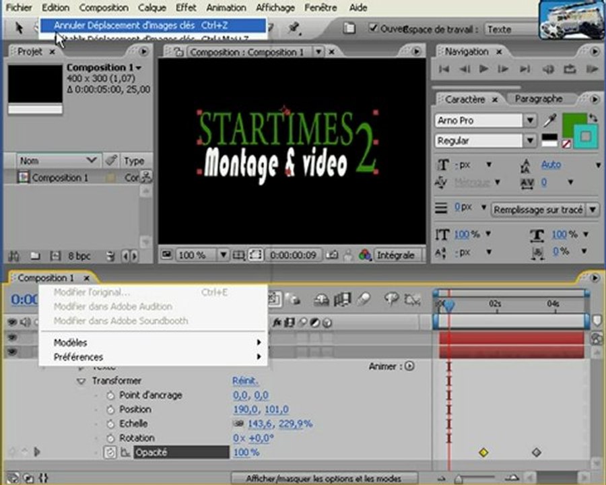Pick a color with the eyedropper
Viewport: 606px width, 485px height.
pos(549,121)
